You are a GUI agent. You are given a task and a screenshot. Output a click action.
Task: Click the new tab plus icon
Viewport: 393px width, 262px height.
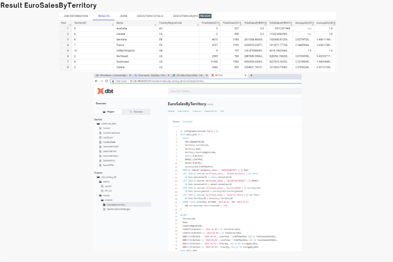pos(252,75)
